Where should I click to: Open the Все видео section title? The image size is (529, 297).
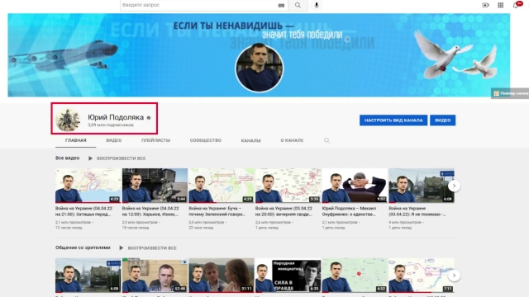click(x=68, y=158)
